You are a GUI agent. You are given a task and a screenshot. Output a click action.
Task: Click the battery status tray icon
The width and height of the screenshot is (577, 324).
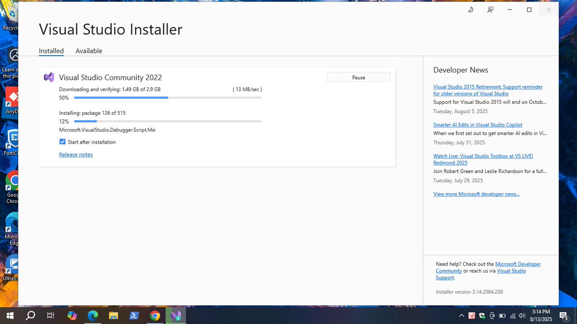tap(502, 315)
